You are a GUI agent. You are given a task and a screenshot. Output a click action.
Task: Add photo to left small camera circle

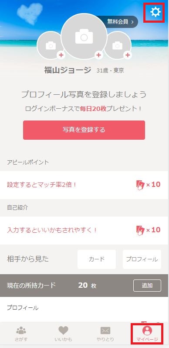point(51,45)
